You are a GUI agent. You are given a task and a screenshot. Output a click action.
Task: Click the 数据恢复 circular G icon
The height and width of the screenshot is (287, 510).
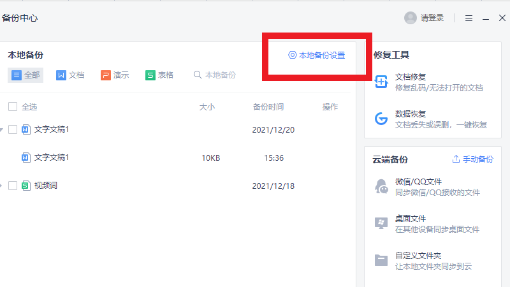coord(381,119)
